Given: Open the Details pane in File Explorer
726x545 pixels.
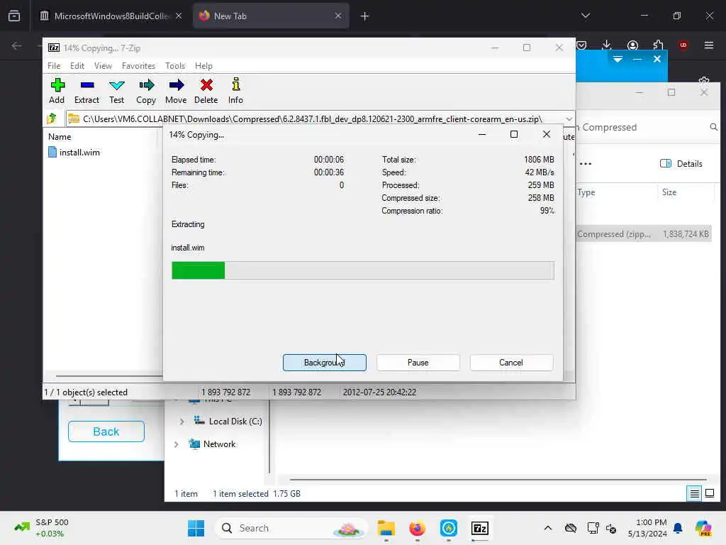Looking at the screenshot, I should tap(681, 164).
